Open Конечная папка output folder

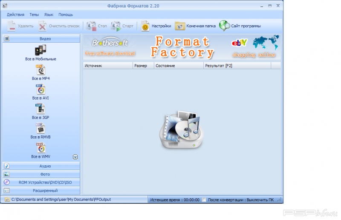coord(195,26)
